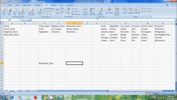Sort A to Z ascending

tap(58, 10)
